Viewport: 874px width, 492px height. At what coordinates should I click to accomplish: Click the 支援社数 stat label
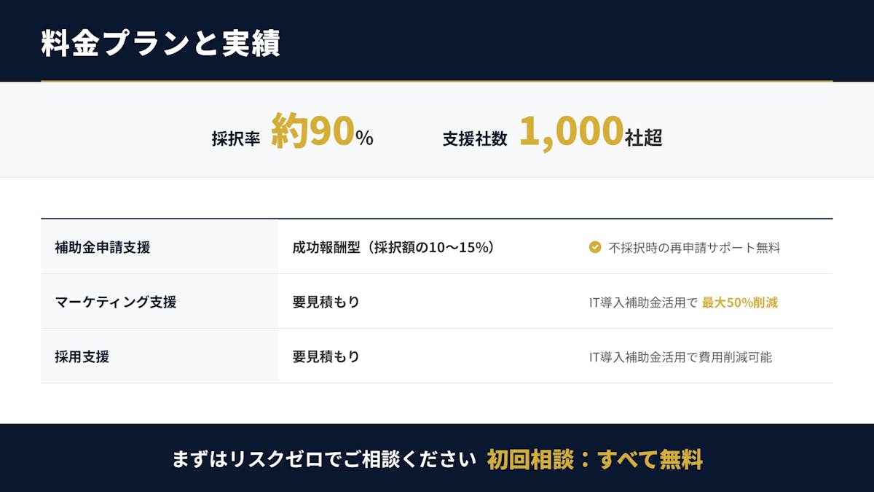[475, 138]
